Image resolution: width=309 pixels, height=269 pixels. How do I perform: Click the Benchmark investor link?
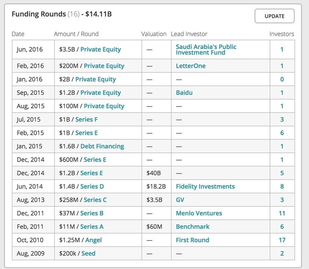192,227
